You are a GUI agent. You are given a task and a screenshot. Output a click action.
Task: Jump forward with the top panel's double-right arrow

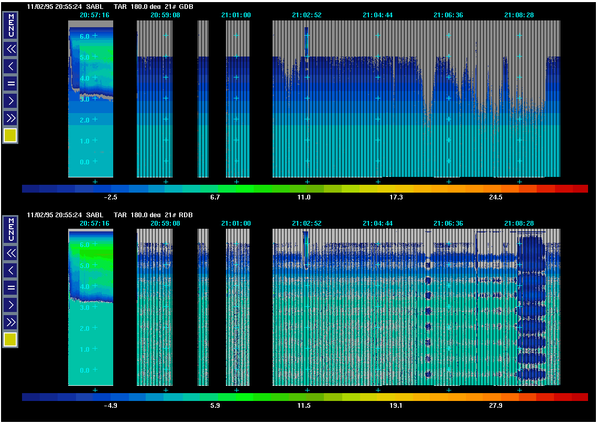point(10,117)
